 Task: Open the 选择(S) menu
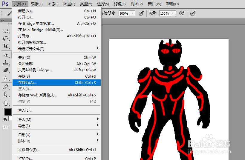[x=103, y=4]
